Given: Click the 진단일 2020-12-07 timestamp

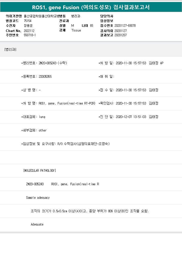Looking at the screenshot, I should [131, 117].
